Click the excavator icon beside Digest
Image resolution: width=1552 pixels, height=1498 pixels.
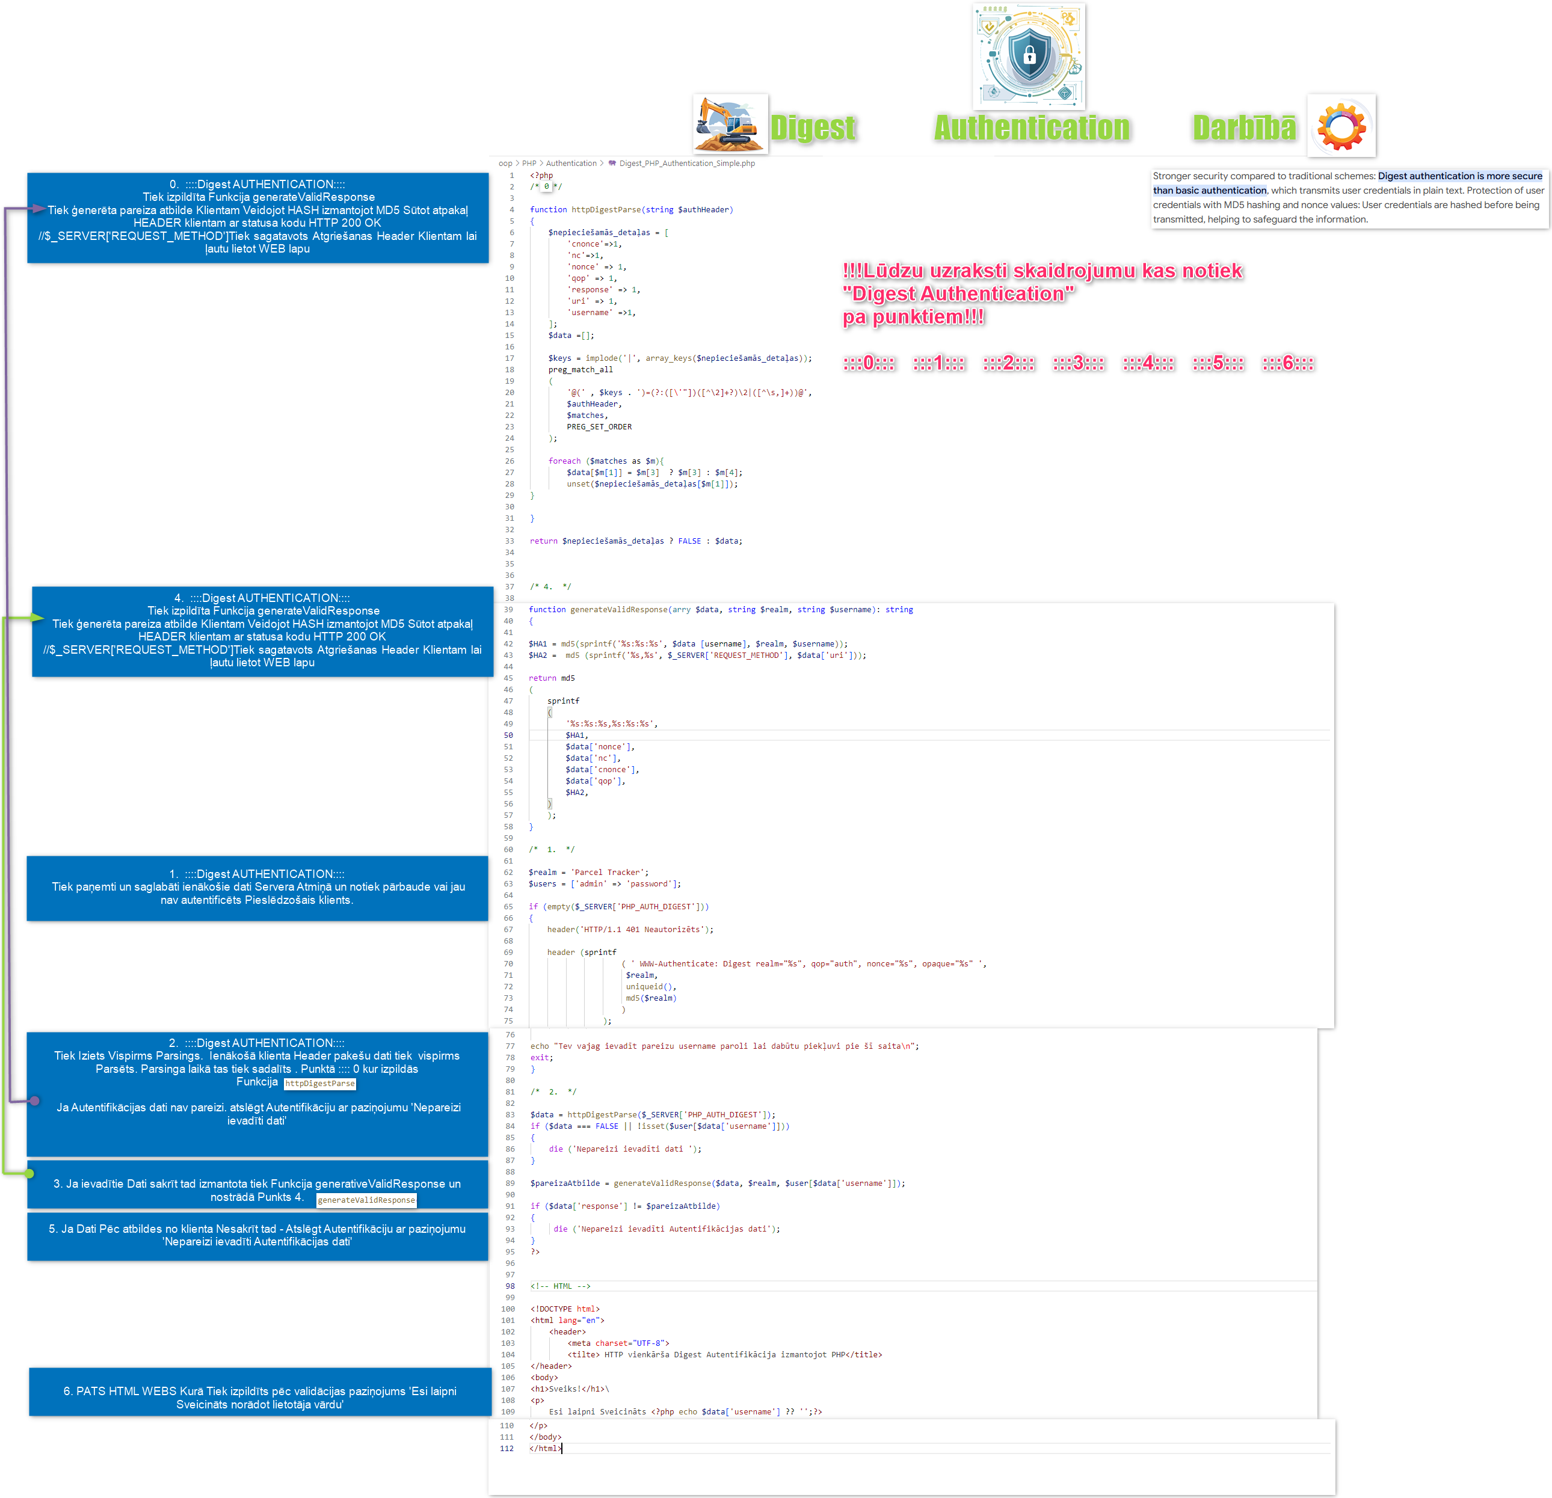point(729,123)
